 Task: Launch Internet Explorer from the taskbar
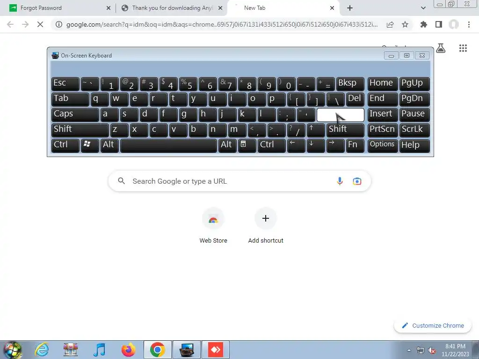[42, 350]
